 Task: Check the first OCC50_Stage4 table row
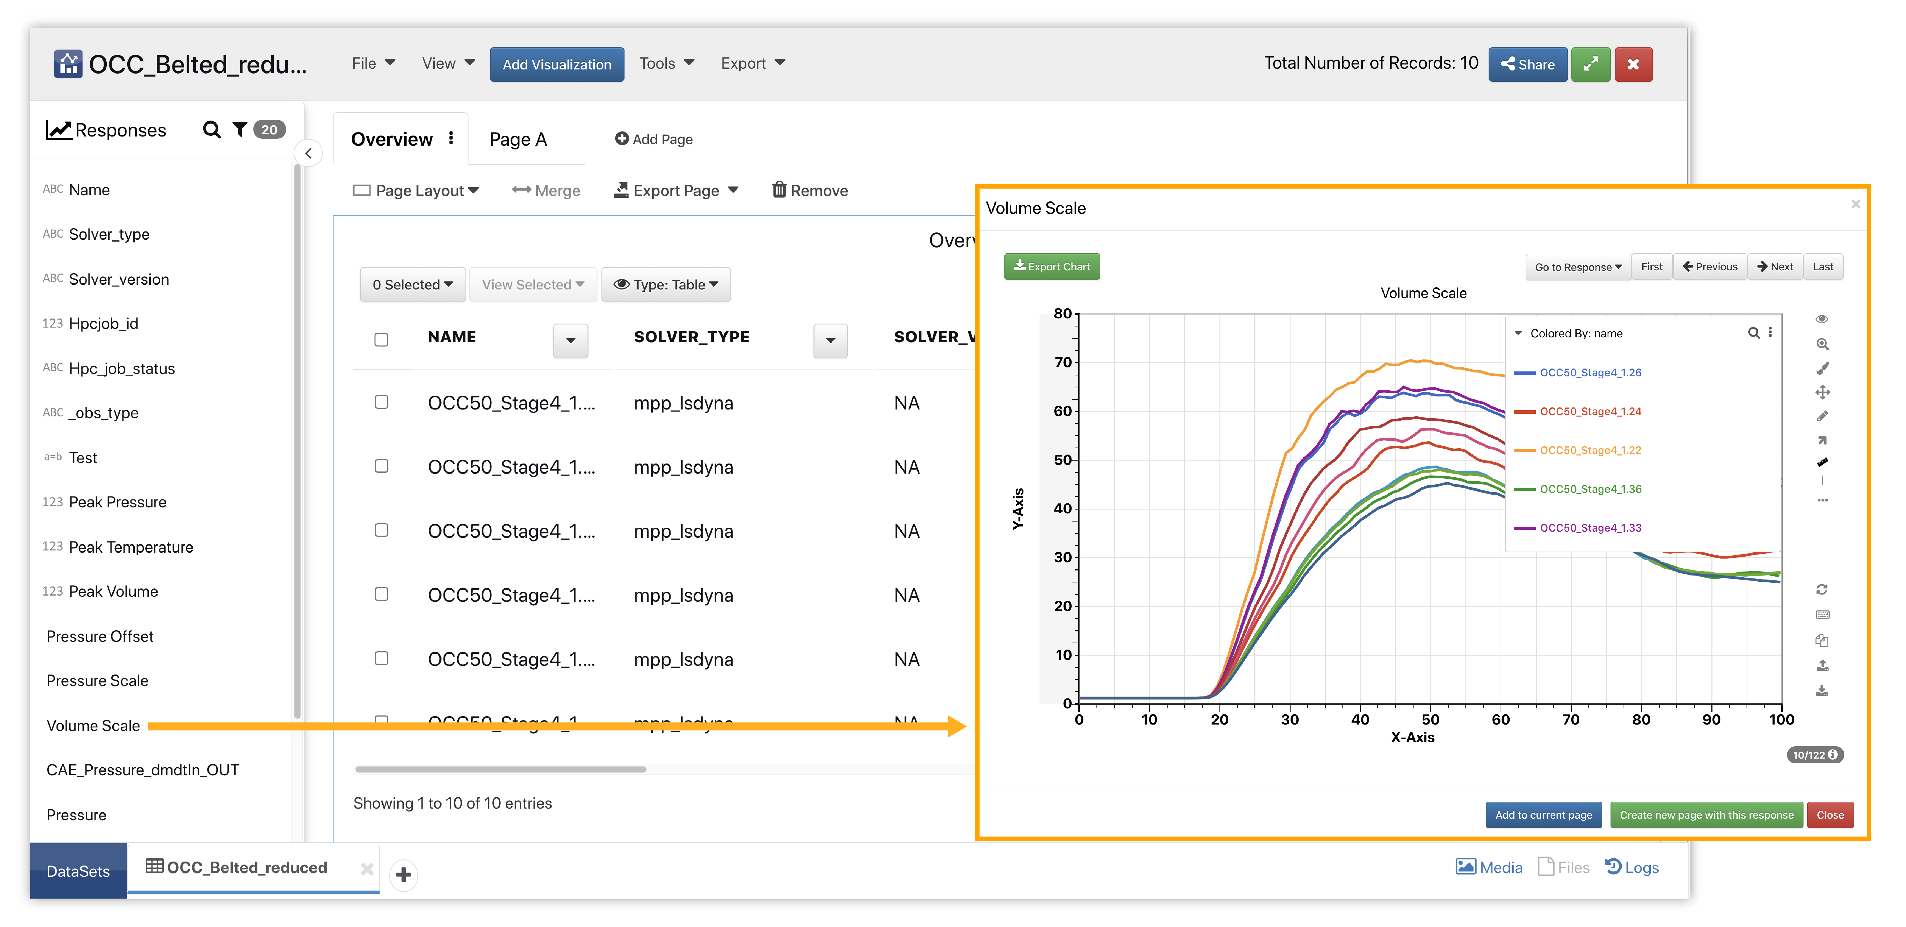click(381, 402)
